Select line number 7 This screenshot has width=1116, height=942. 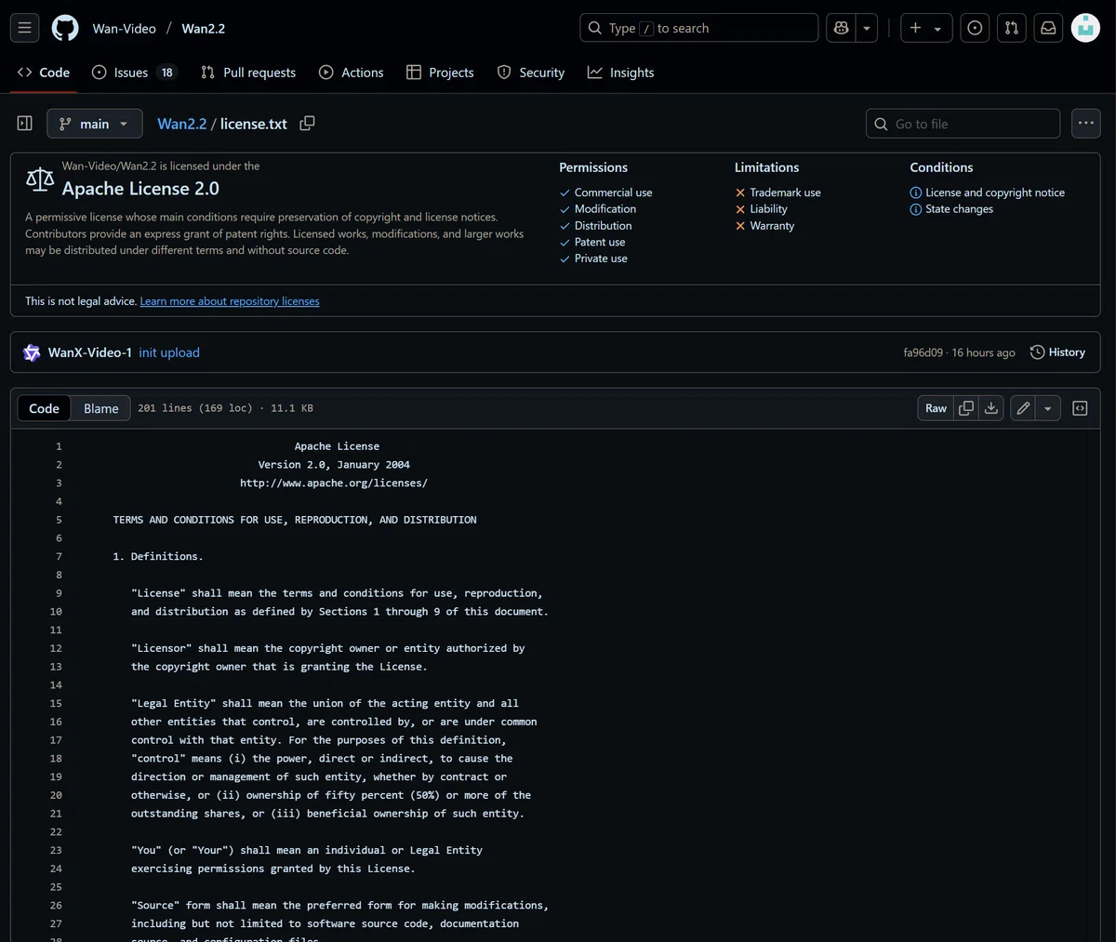59,556
